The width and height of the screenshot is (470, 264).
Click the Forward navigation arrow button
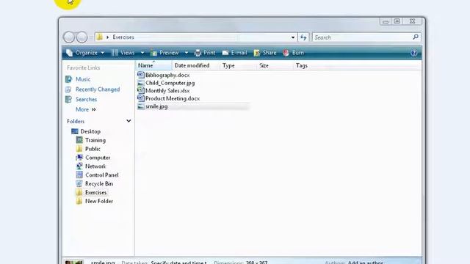[82, 37]
